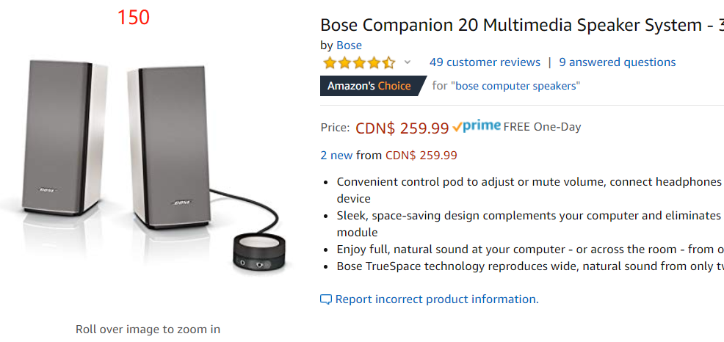This screenshot has height=342, width=724.
Task: Click the "Roll over image to zoom in" text
Action: [148, 329]
